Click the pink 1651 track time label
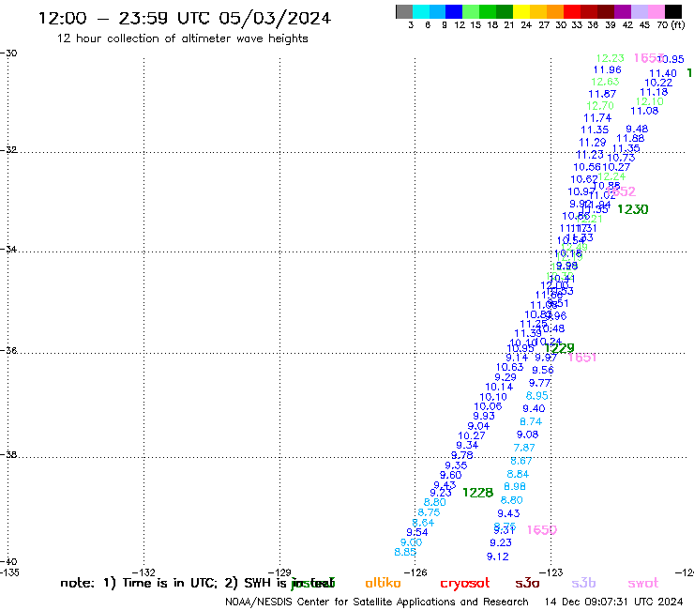The width and height of the screenshot is (694, 610). 582,358
